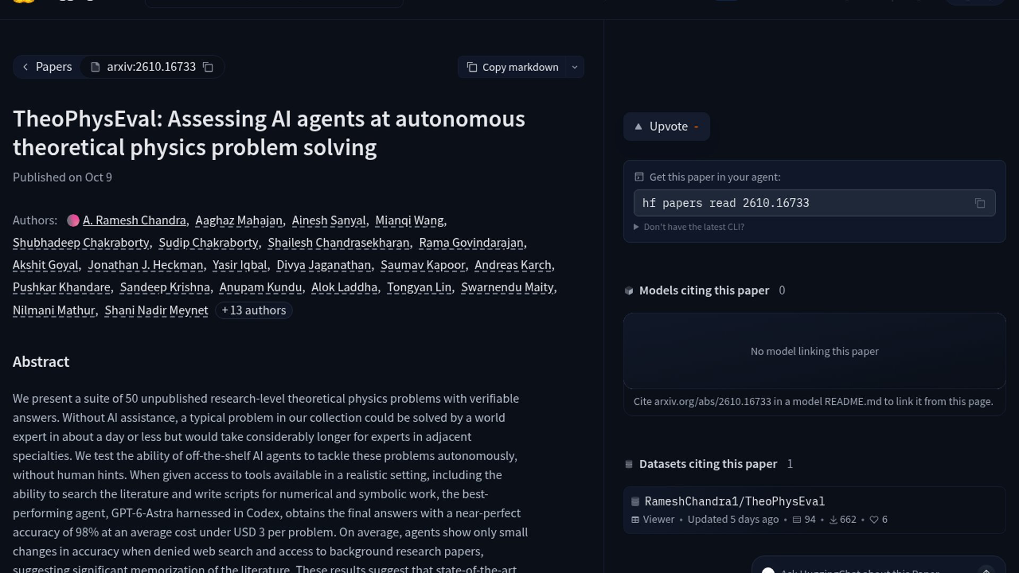This screenshot has width=1019, height=573.
Task: Open author Aaghaz Mahajan's profile
Action: [239, 220]
